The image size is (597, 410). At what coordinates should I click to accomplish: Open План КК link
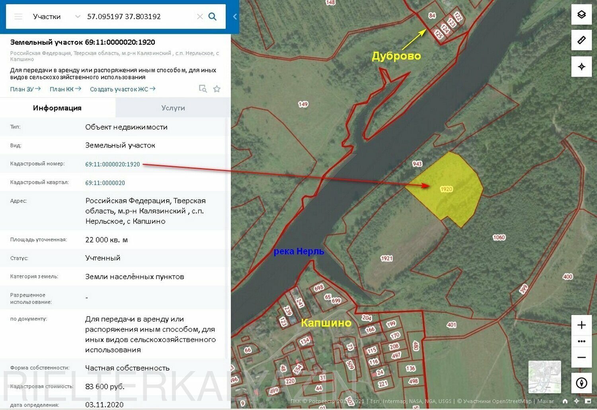point(65,89)
